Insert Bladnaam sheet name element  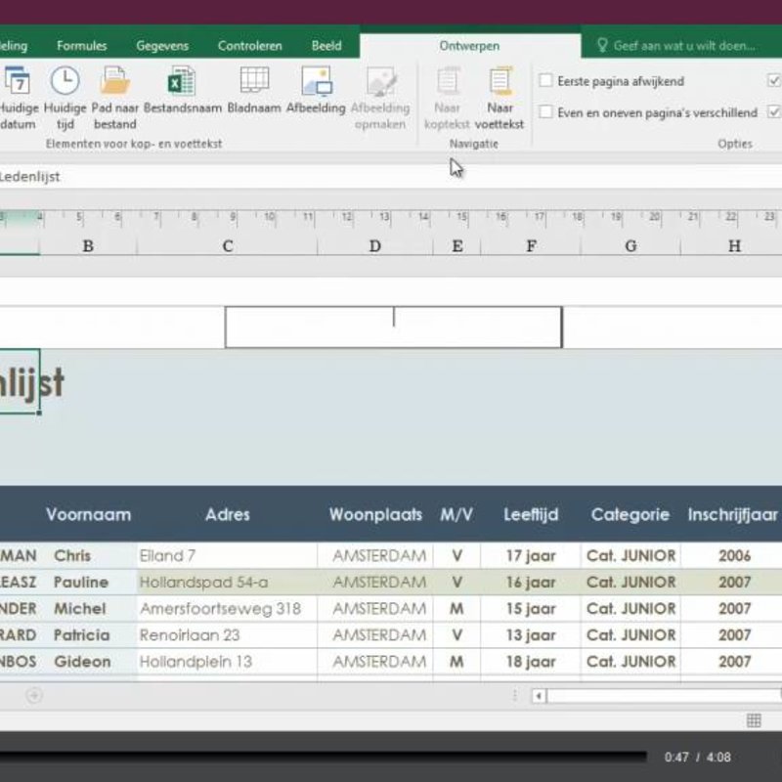(254, 90)
